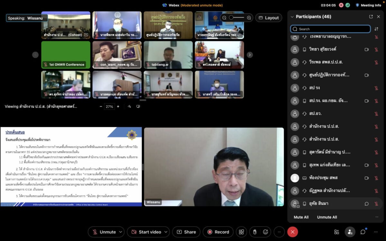386x241 pixels.
Task: Open the Layout menu
Action: point(269,18)
